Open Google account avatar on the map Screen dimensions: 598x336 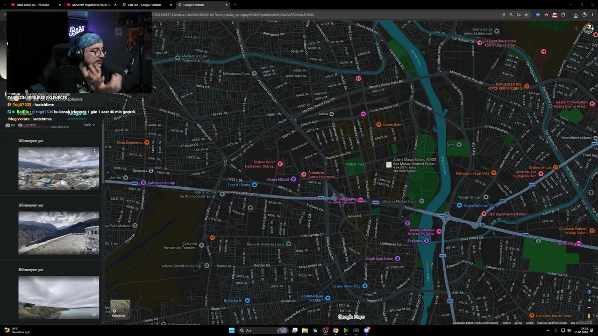(x=589, y=28)
